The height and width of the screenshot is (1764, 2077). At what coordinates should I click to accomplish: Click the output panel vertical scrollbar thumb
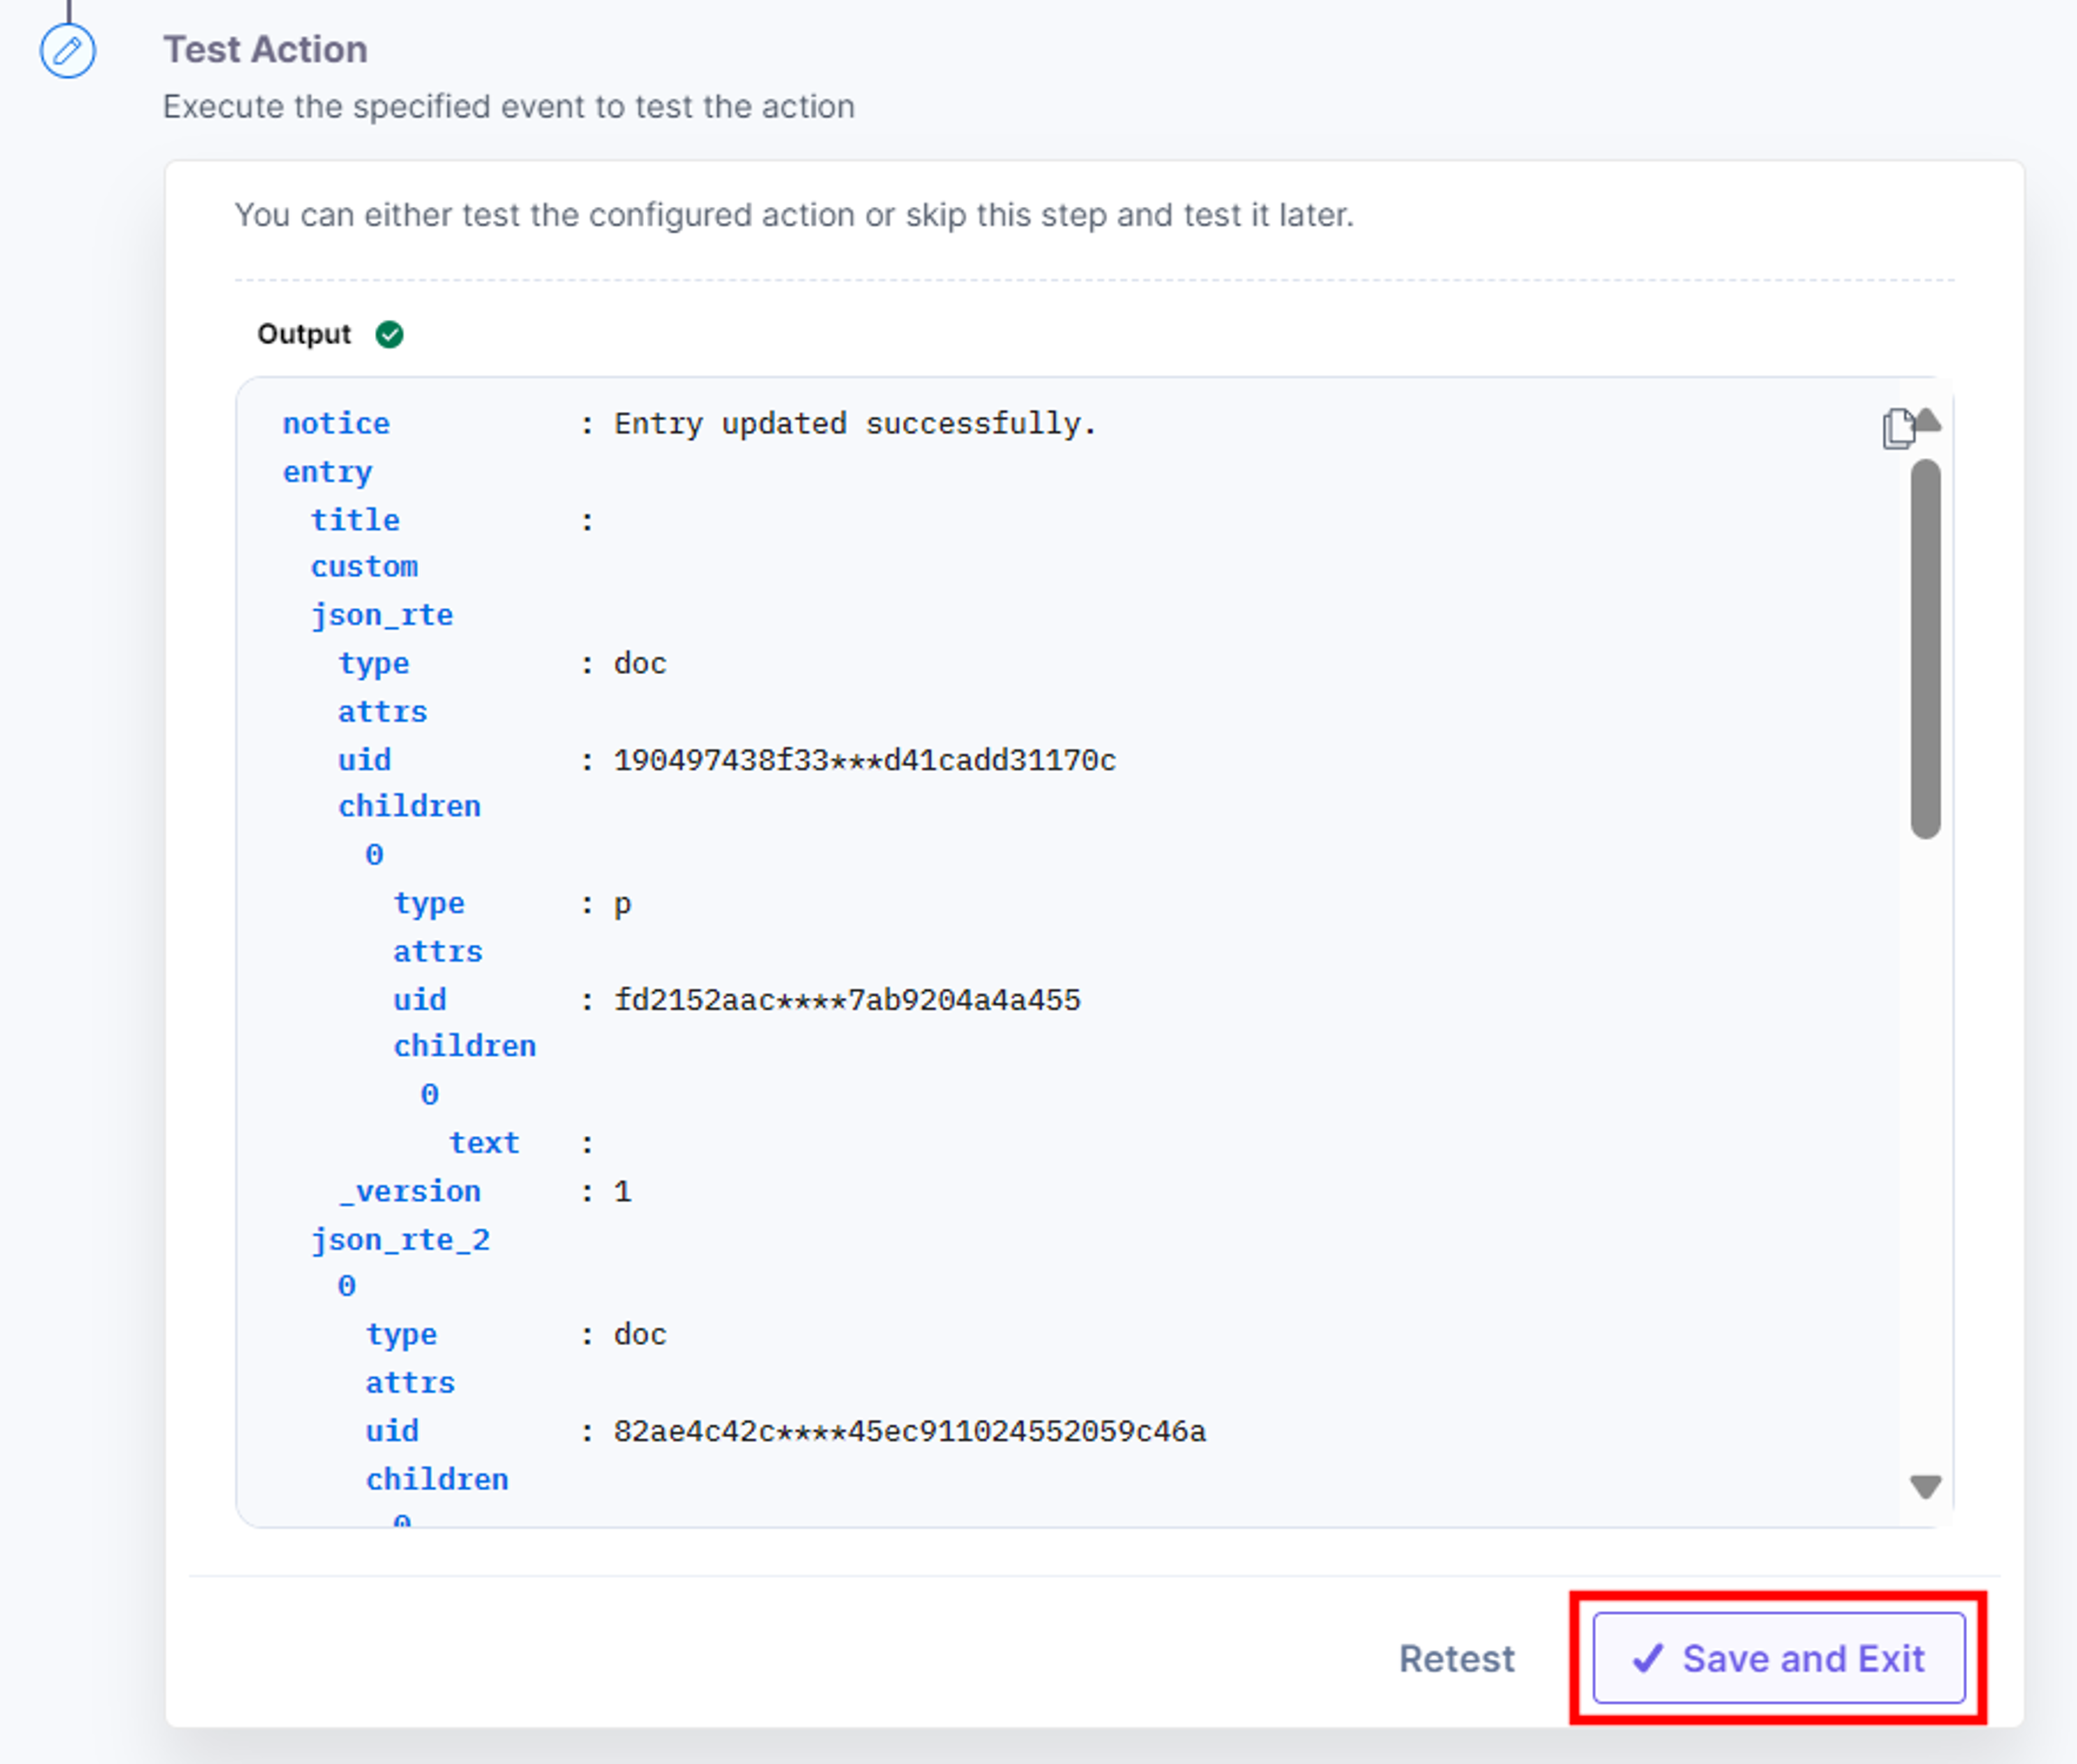coord(1926,649)
